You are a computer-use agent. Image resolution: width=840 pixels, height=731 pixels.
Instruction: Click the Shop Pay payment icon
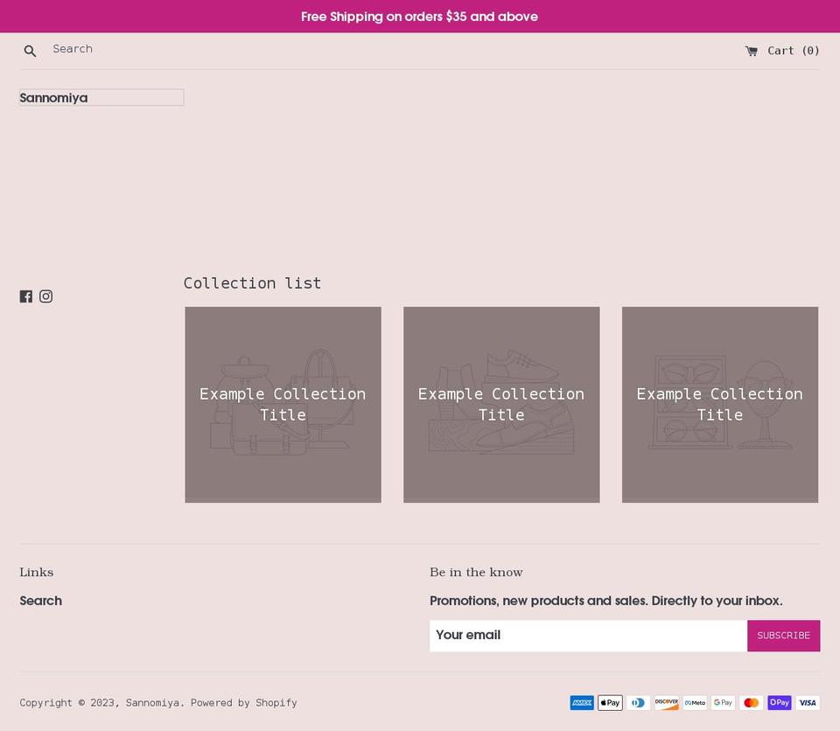779,702
